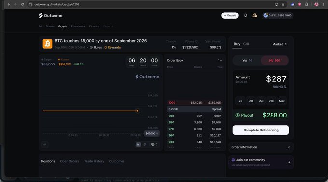
Task: Click the install app icon in address bar
Action: [276, 4]
